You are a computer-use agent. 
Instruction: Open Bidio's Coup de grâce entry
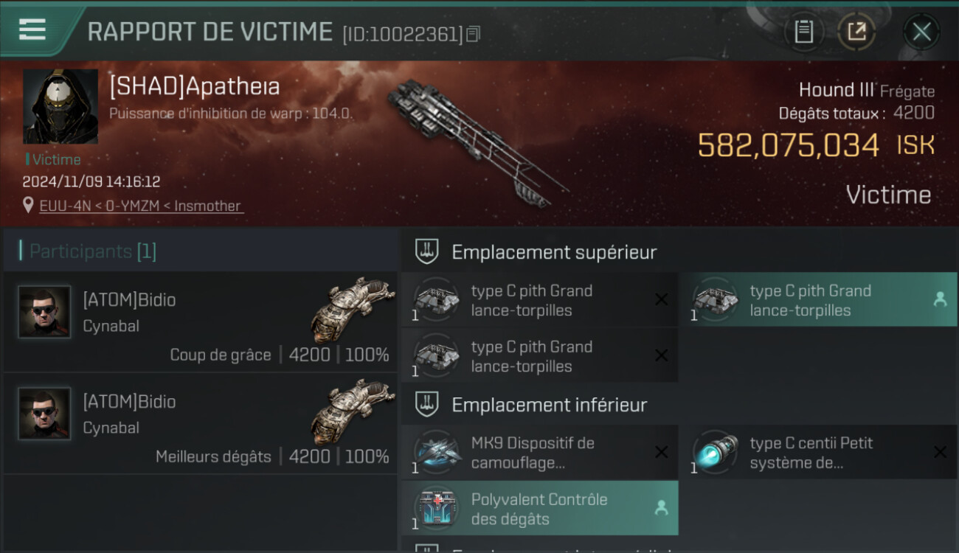pos(200,321)
